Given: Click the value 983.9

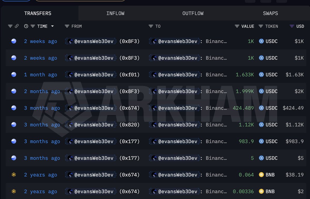Looking at the screenshot, I should tap(246, 141).
